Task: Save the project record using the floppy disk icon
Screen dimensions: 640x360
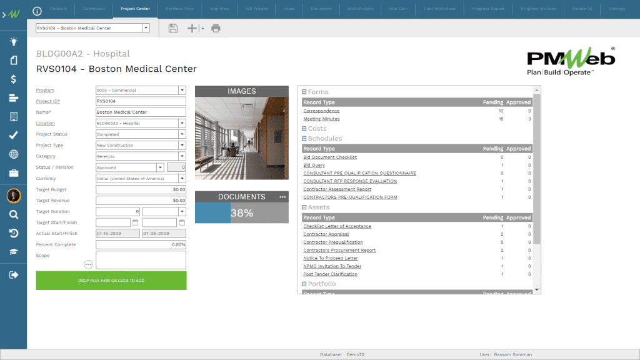Action: (x=173, y=27)
